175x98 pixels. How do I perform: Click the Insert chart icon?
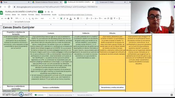pyautogui.click(x=111, y=19)
